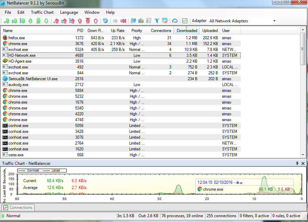Select the chrome.exe row with PID 3676
Image resolution: width=308 pixels, height=222 pixels.
(x=121, y=43)
